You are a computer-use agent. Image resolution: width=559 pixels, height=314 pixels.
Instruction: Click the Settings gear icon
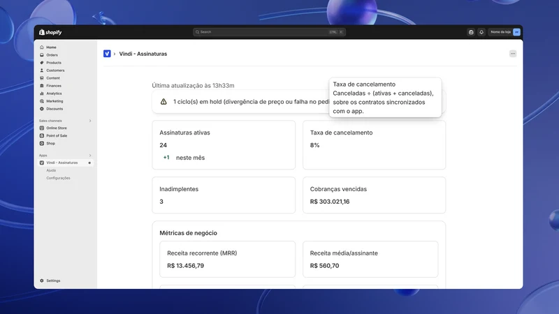point(42,281)
